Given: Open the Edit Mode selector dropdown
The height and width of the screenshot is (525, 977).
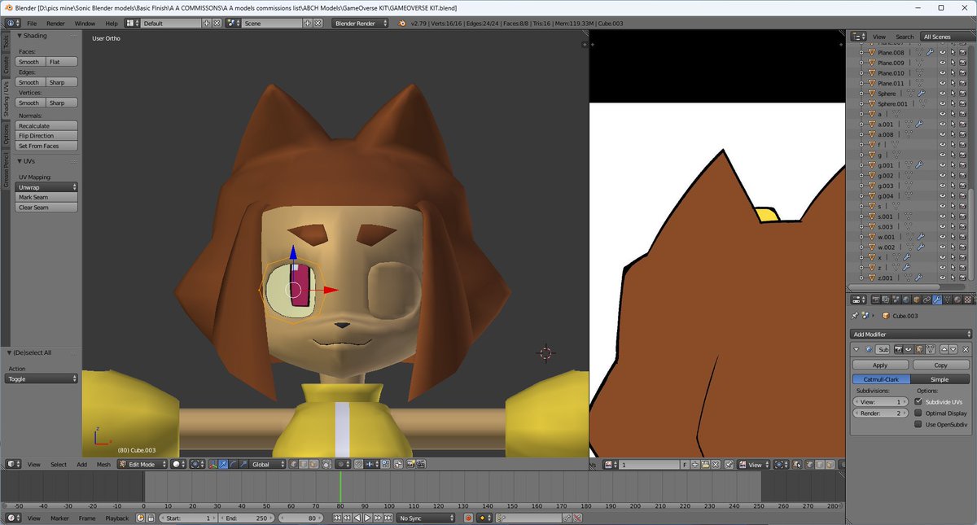Looking at the screenshot, I should (x=142, y=464).
